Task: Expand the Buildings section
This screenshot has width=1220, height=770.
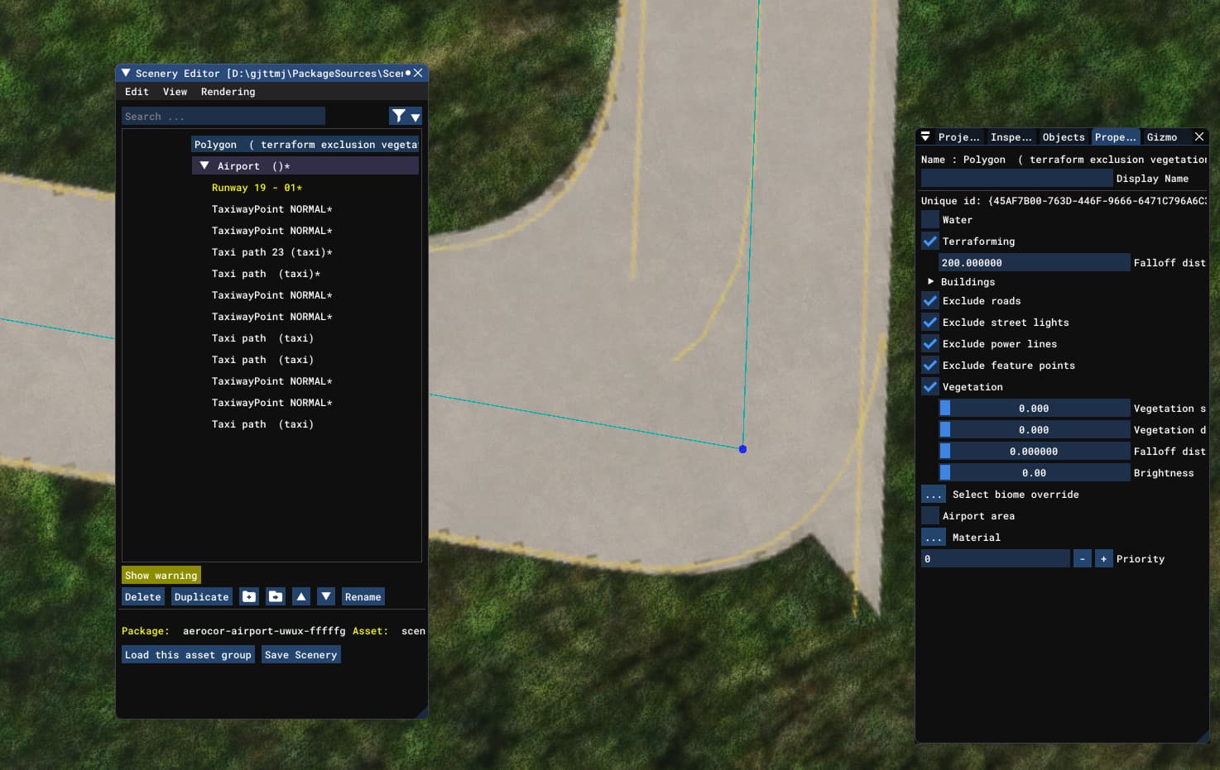Action: click(x=930, y=282)
